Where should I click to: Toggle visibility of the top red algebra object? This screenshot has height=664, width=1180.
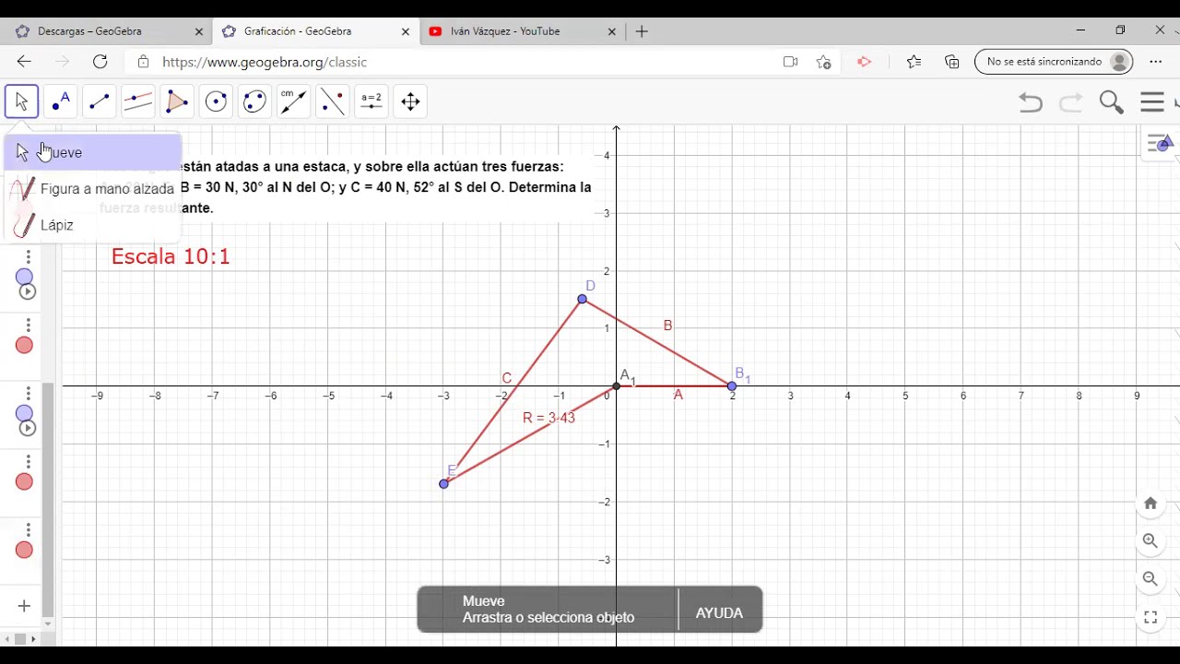tap(25, 346)
